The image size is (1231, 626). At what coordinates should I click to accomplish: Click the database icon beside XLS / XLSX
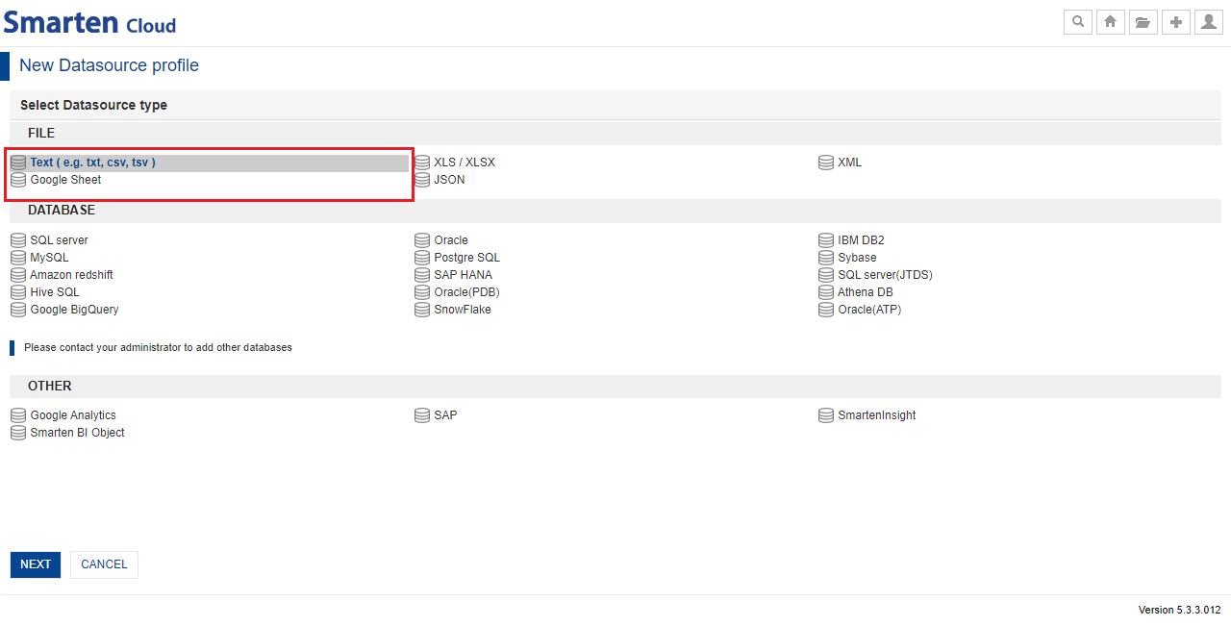422,163
